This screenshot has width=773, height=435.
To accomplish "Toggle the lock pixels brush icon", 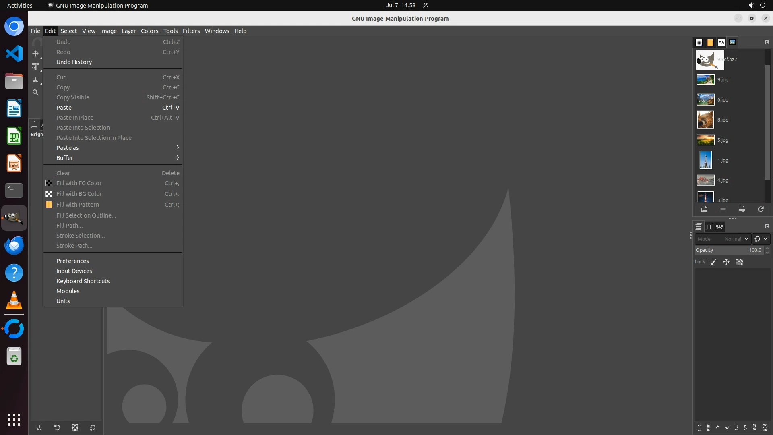I will pos(713,262).
